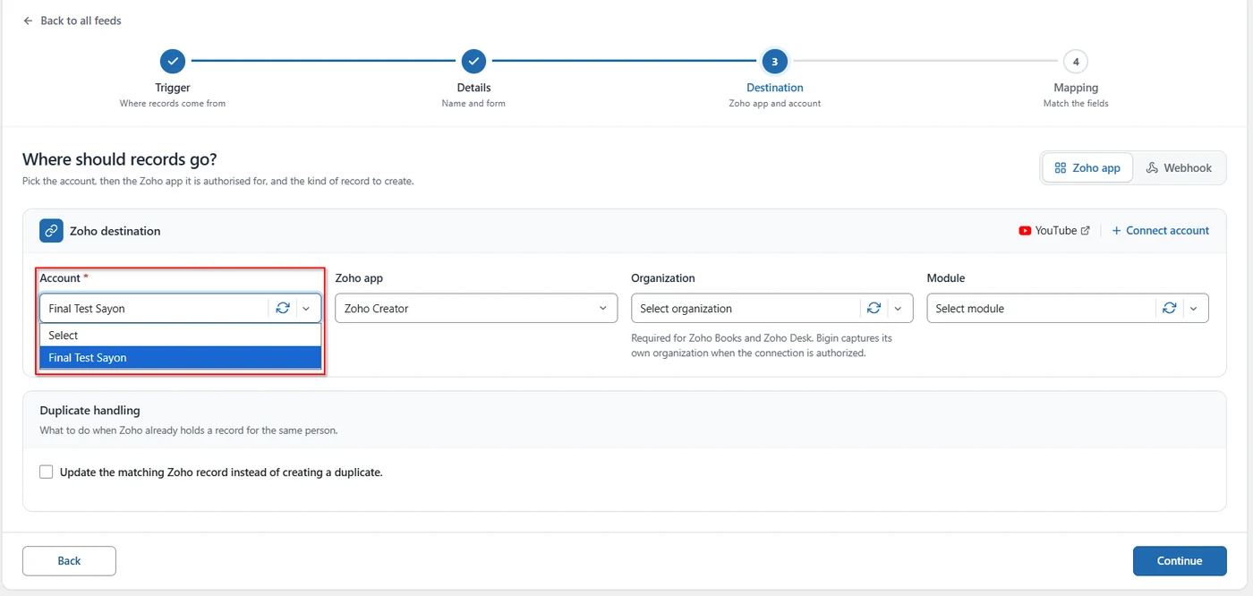1253x596 pixels.
Task: Click the Destination step label
Action: pos(775,88)
